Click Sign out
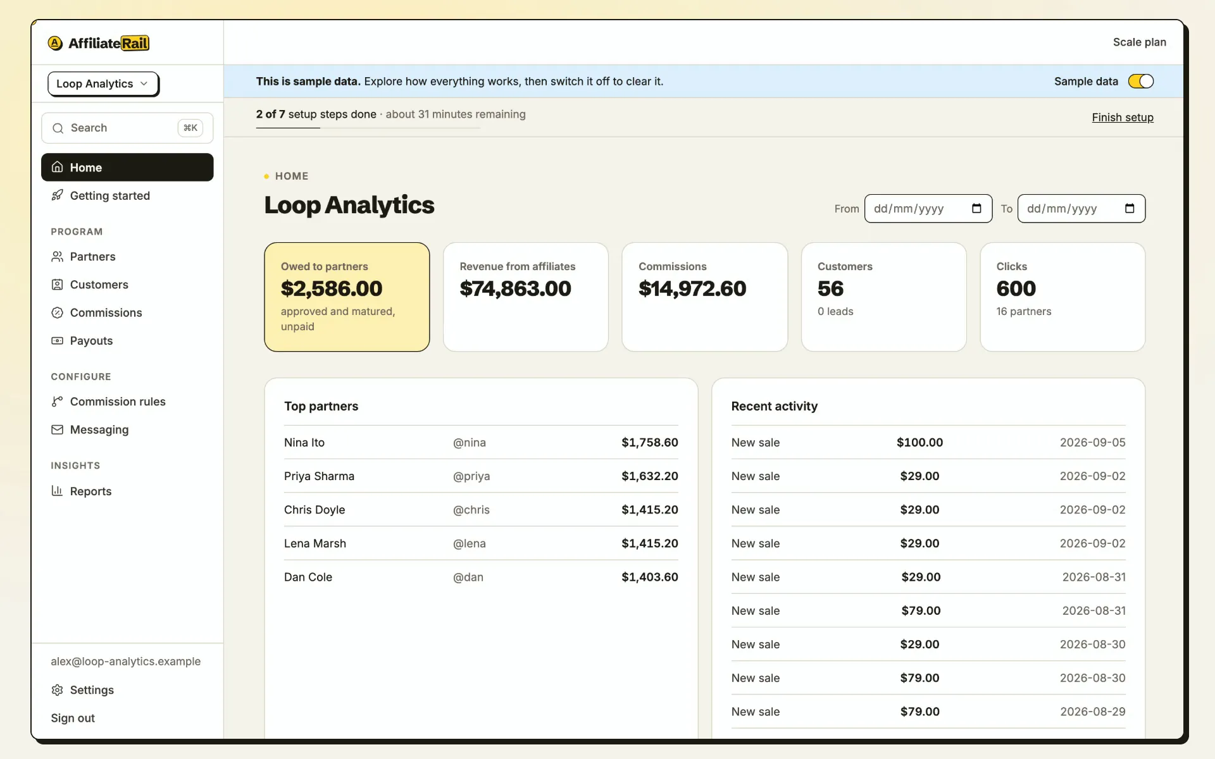The width and height of the screenshot is (1215, 759). point(73,718)
